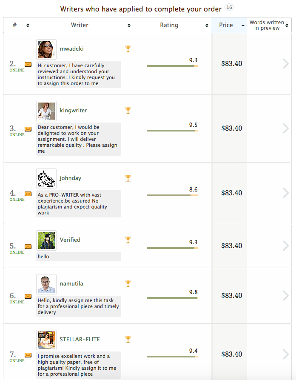Message writer kingwriter via envelope icon
Image resolution: width=296 pixels, height=380 pixels.
28,129
